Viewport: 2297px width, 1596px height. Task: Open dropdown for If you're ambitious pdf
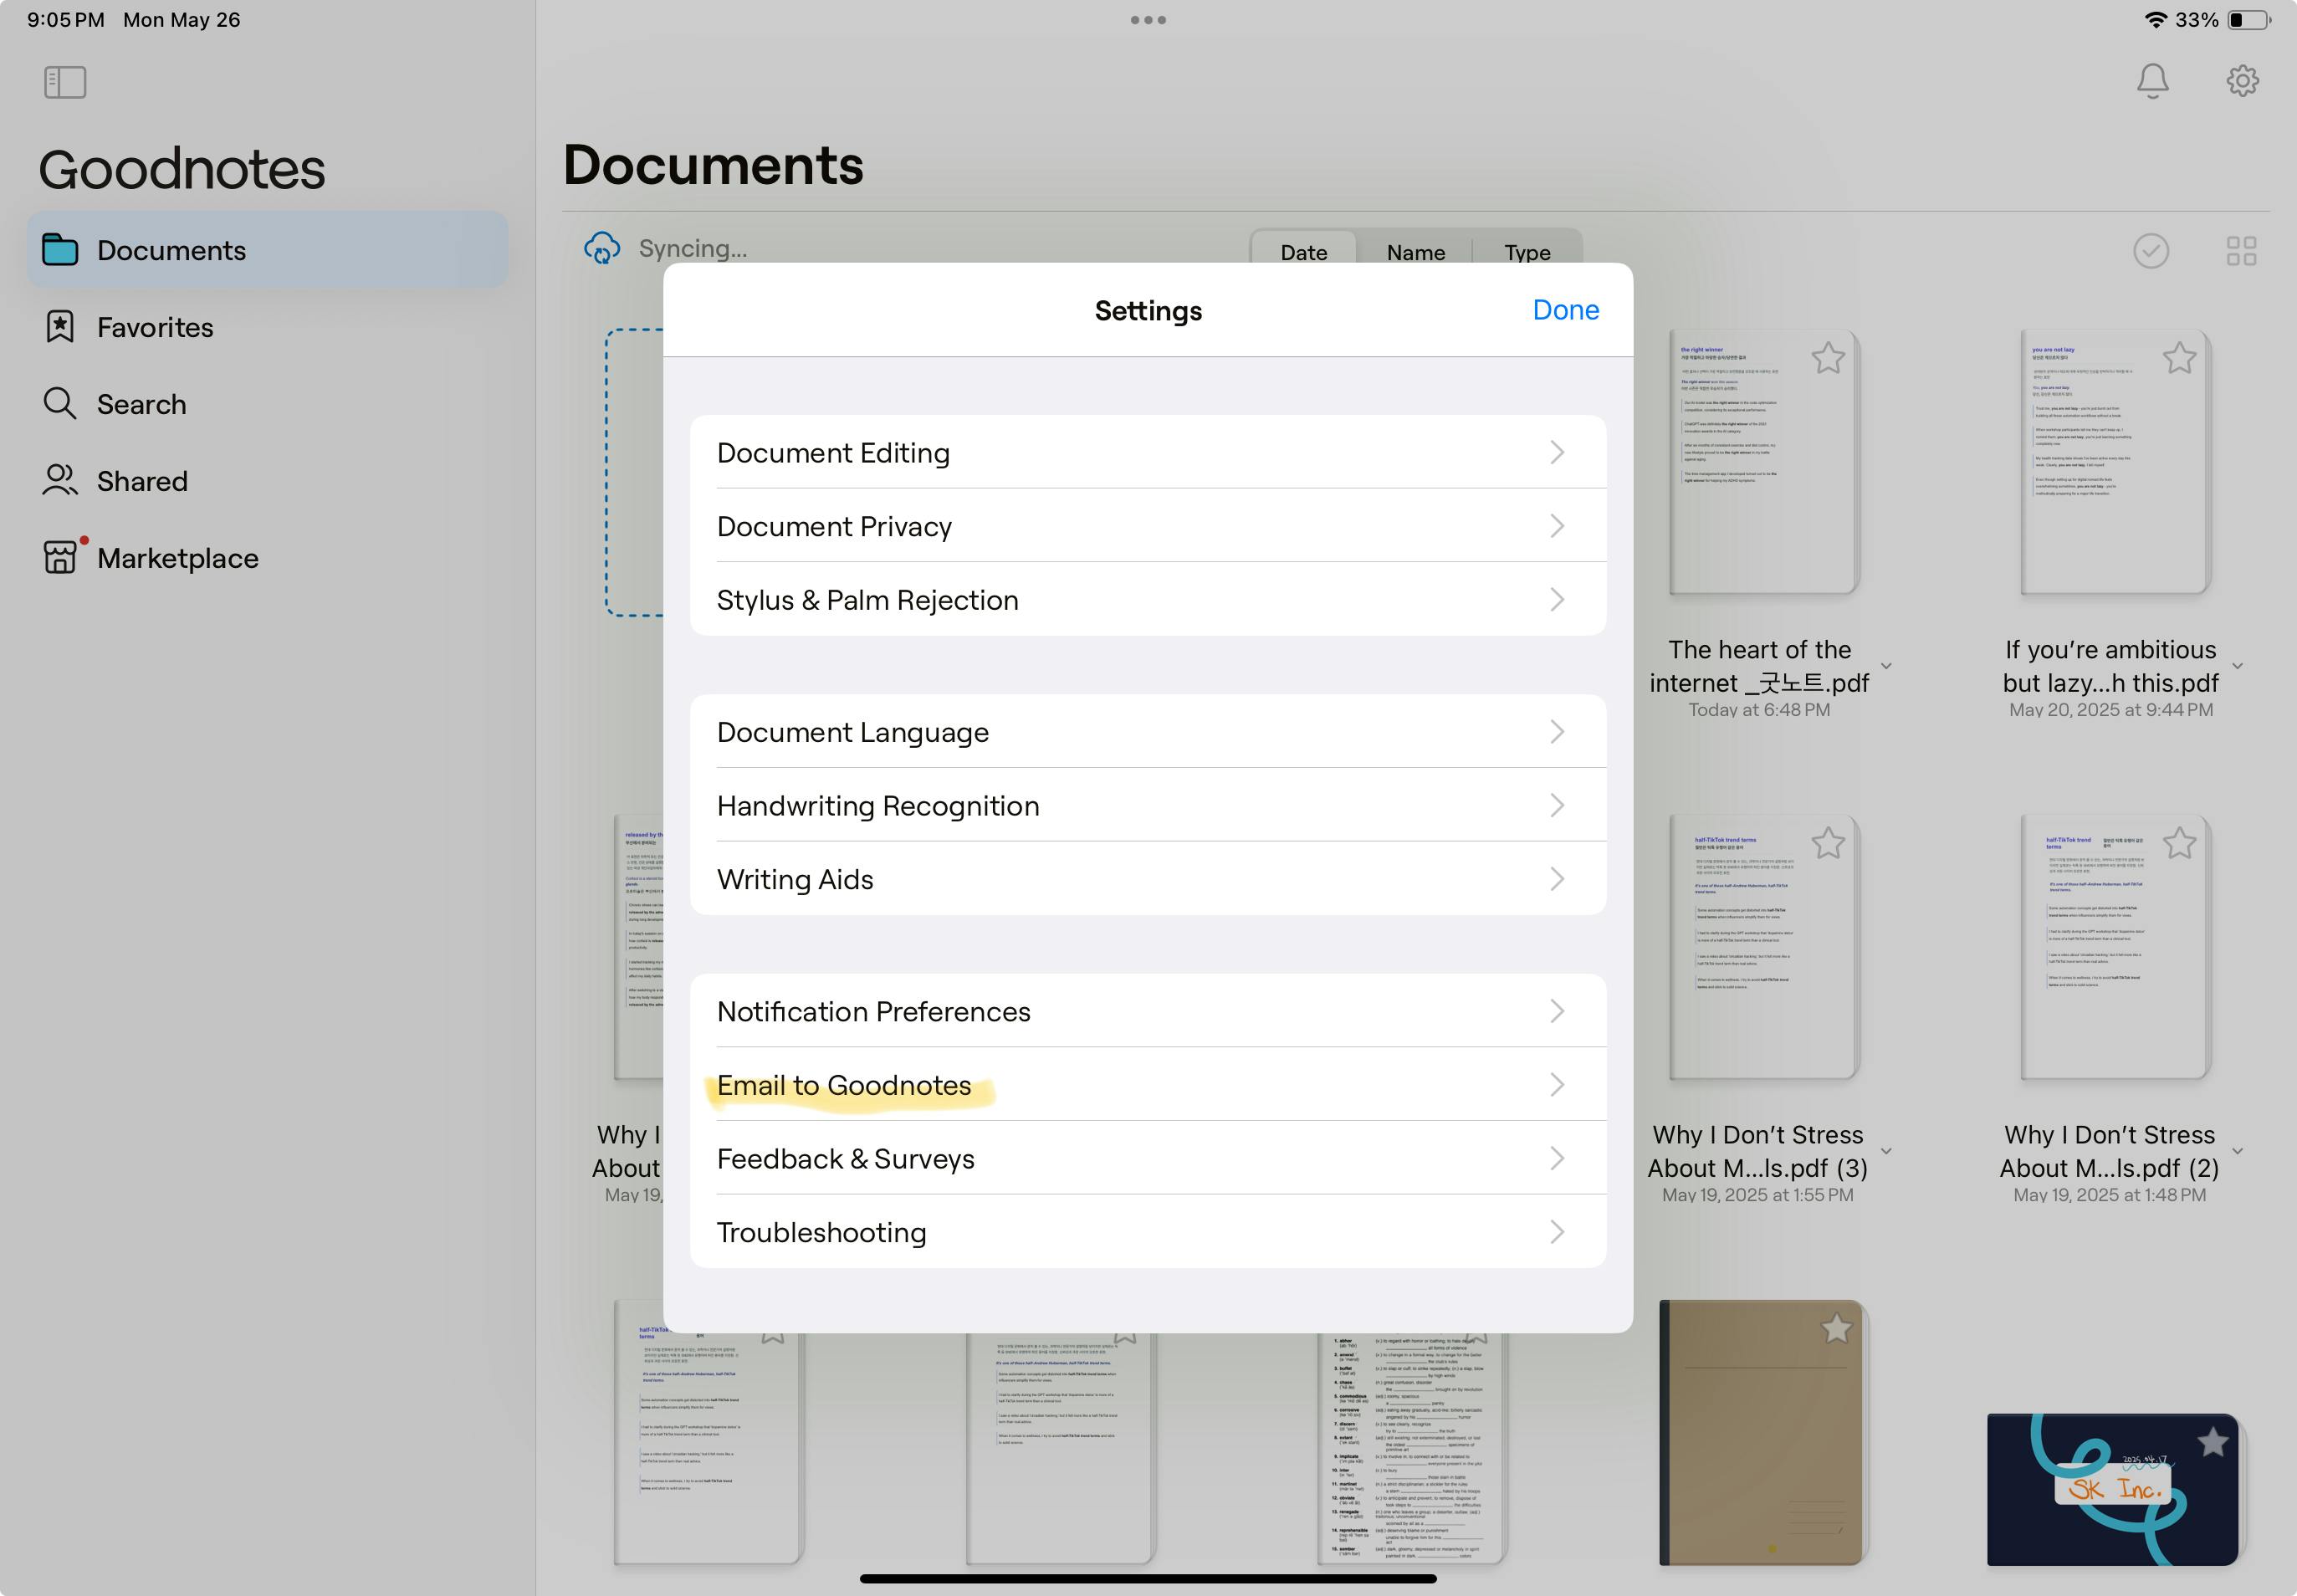tap(2238, 666)
